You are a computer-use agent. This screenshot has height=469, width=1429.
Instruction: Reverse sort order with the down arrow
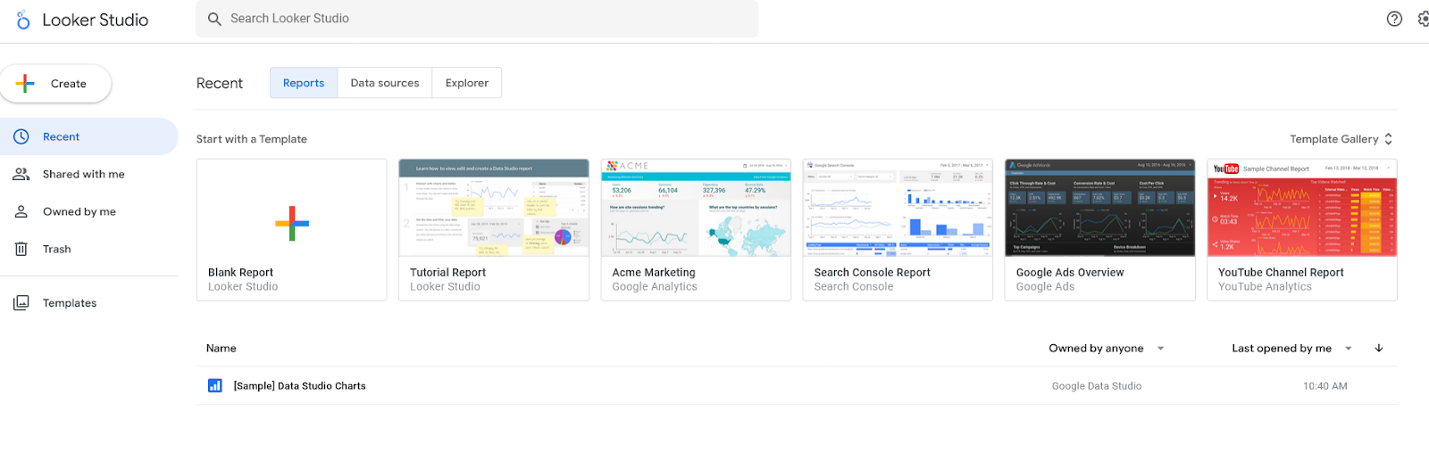tap(1379, 348)
